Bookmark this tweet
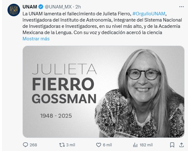188x151 pixels. point(172,145)
